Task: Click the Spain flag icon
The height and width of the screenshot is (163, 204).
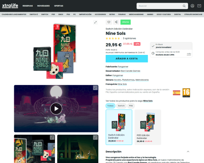Action: pyautogui.click(x=177, y=93)
